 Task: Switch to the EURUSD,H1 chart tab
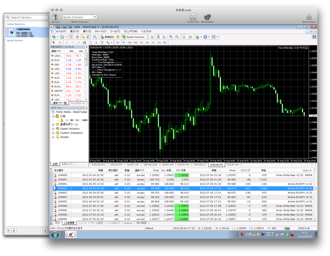click(200, 165)
